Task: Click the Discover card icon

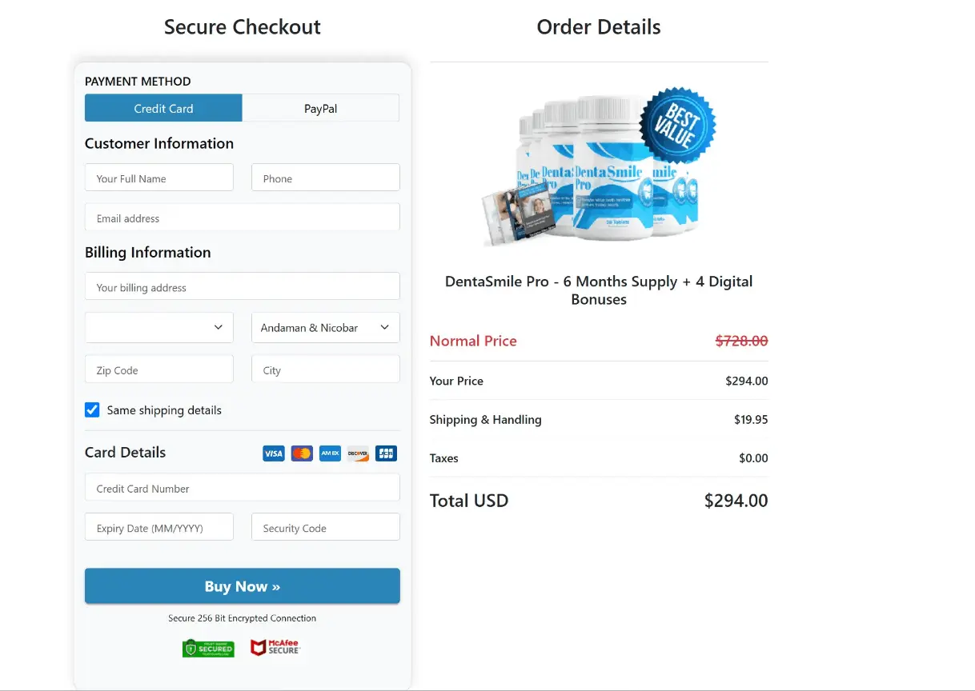Action: [358, 453]
